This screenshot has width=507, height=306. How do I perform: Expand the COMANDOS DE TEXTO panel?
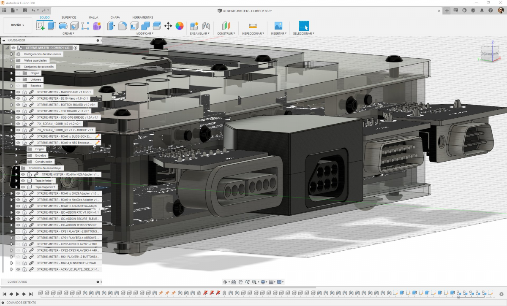3,303
